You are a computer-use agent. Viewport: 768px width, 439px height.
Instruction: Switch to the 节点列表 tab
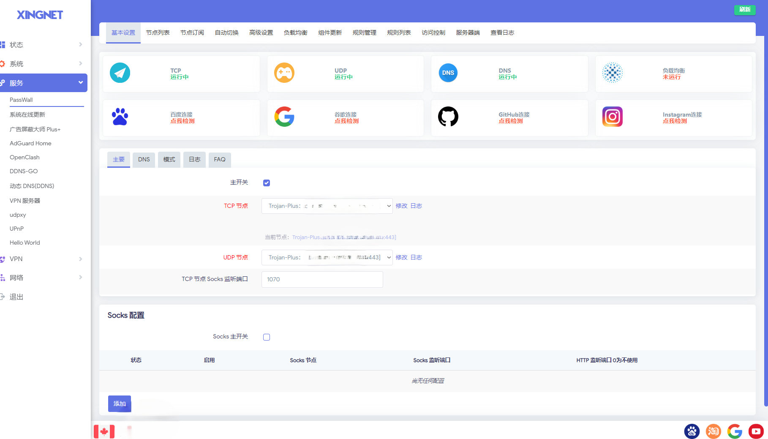158,33
